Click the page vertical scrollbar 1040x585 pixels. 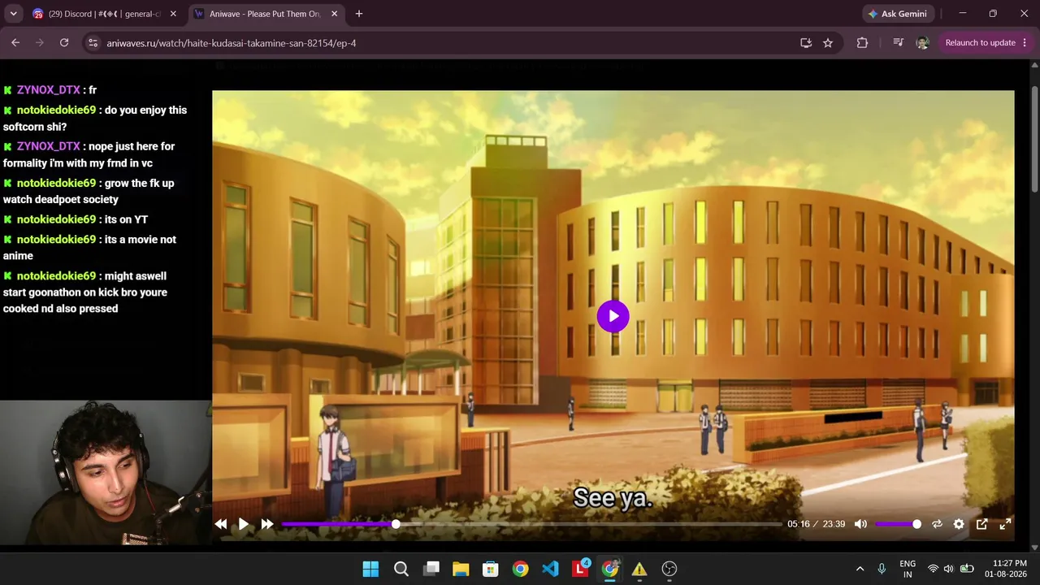[1034, 138]
